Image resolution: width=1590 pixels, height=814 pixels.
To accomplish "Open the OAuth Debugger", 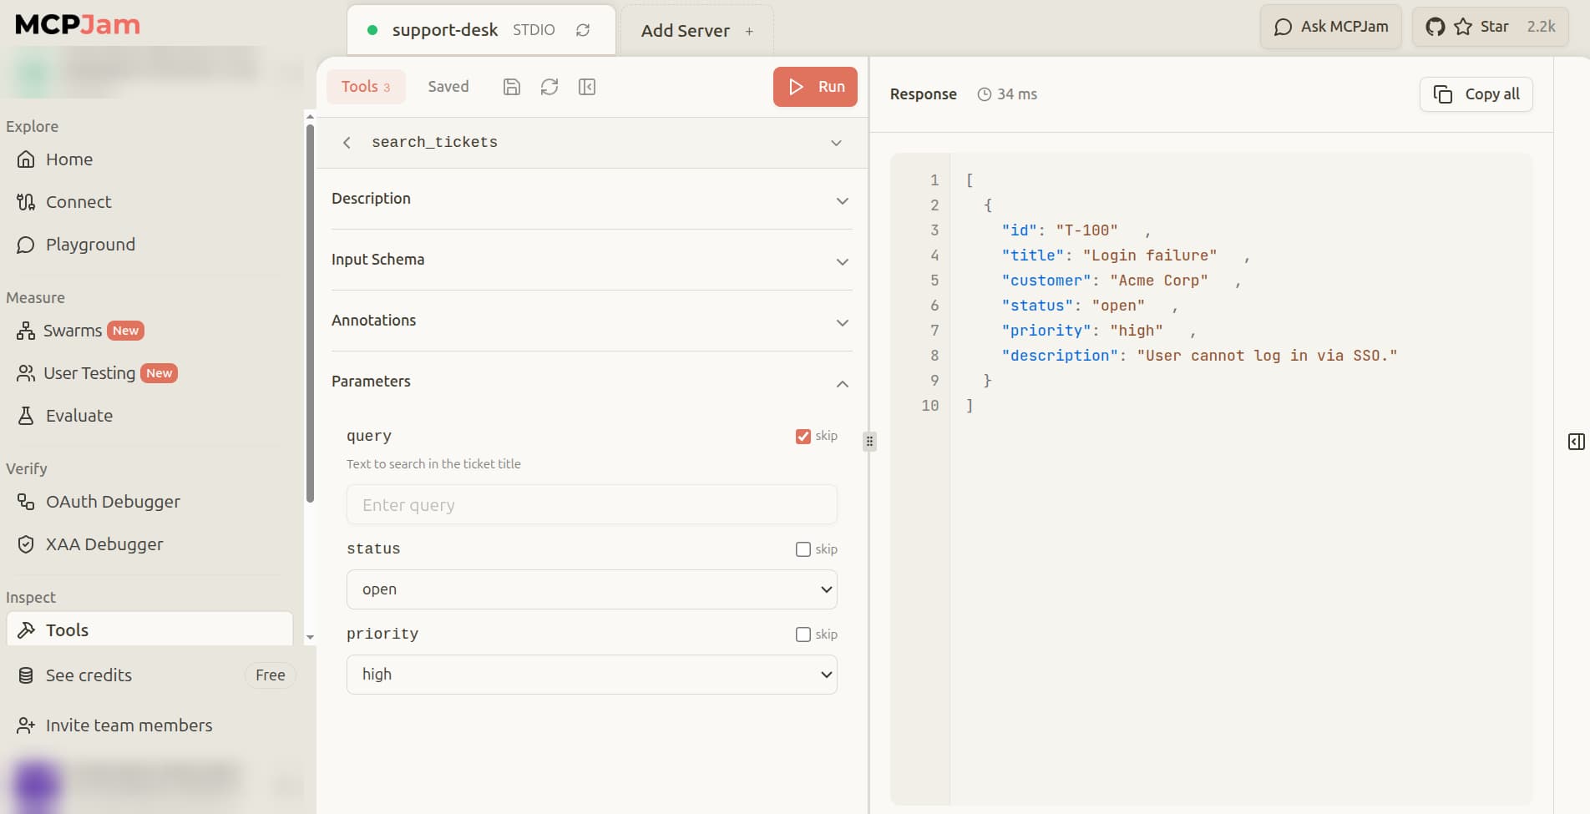I will pos(150,502).
